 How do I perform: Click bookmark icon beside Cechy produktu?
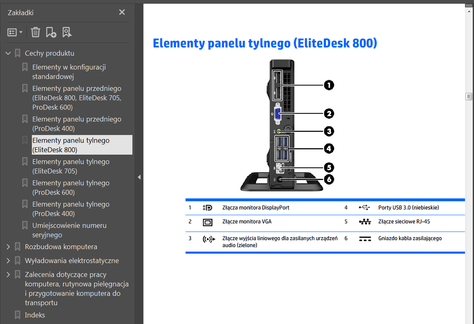click(x=18, y=53)
